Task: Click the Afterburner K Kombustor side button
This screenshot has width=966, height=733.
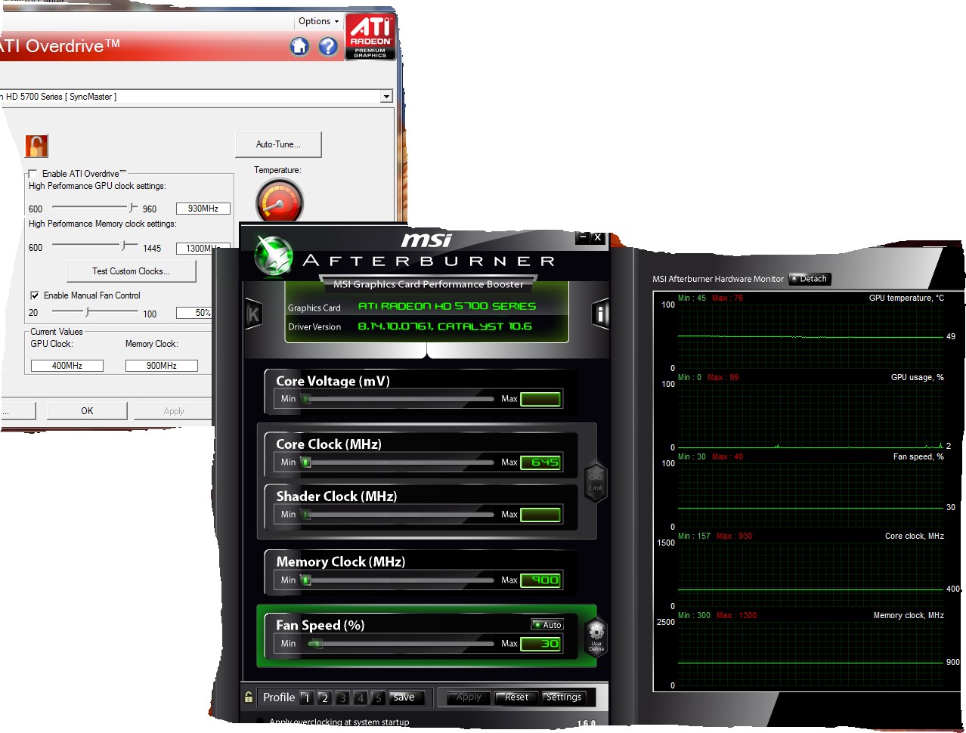Action: tap(253, 314)
